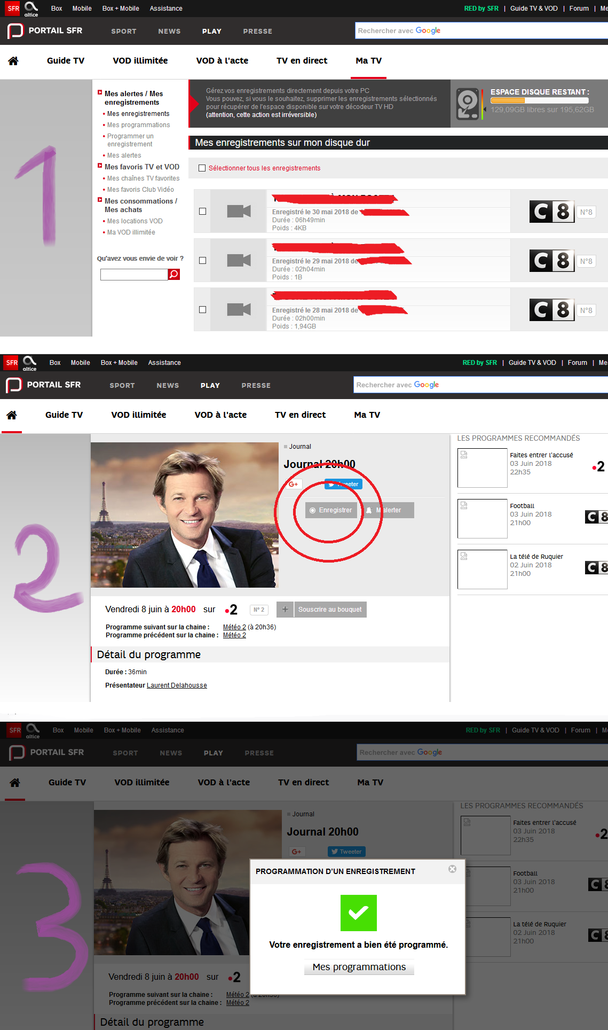Click the Assistance link in the top screenshot
Image resolution: width=608 pixels, height=1030 pixels.
166,9
